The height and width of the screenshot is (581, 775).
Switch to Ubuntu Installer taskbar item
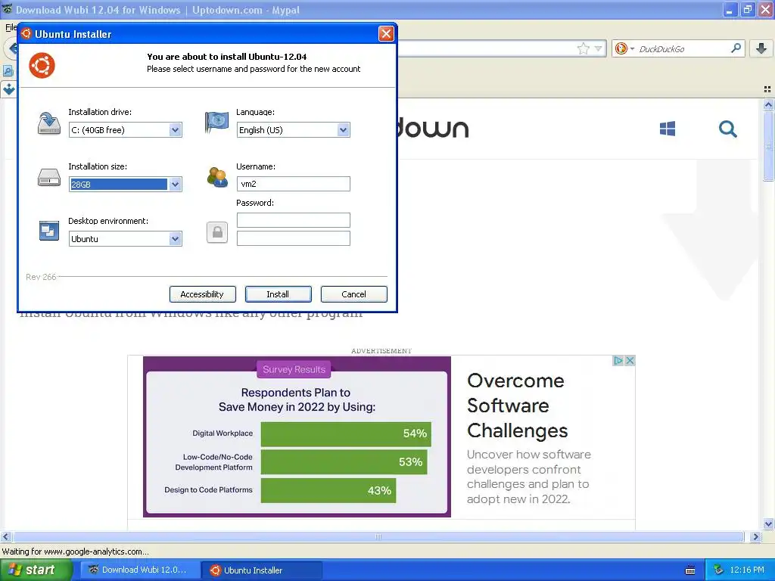pyautogui.click(x=262, y=570)
